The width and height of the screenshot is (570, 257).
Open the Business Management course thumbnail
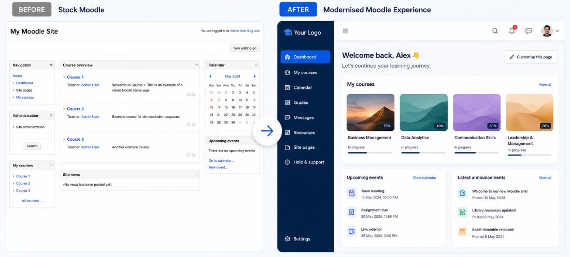(370, 113)
